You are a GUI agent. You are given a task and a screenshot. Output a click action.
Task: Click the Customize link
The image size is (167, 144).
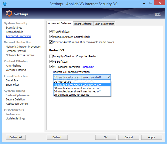(x=88, y=67)
